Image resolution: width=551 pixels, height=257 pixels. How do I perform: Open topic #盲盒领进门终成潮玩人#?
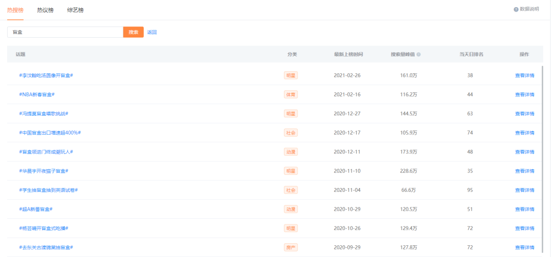pyautogui.click(x=46, y=151)
